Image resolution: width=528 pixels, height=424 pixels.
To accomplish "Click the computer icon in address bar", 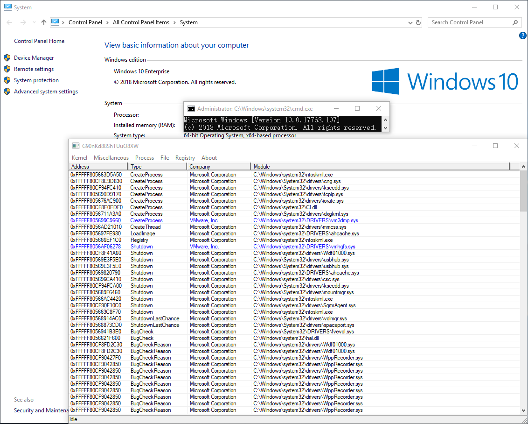I will 55,22.
